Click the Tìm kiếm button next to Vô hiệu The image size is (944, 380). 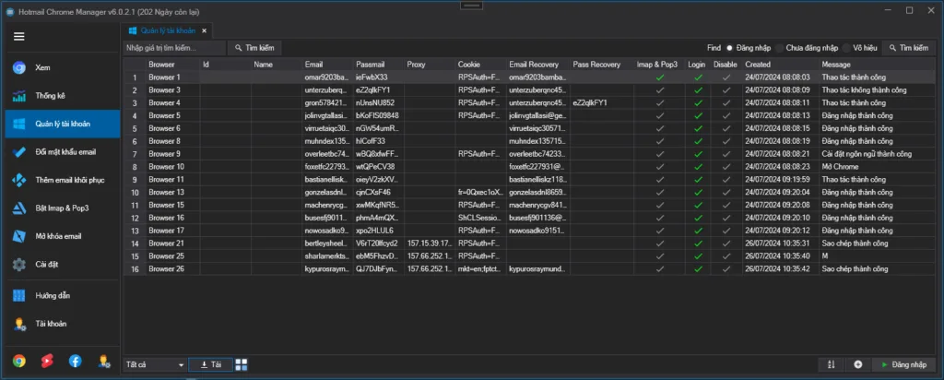[x=908, y=48]
